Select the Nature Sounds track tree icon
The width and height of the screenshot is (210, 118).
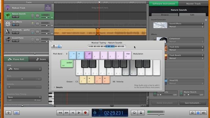(x=8, y=16)
